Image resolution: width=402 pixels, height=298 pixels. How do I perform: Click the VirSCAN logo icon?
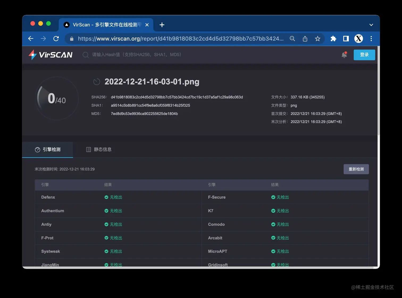point(33,55)
